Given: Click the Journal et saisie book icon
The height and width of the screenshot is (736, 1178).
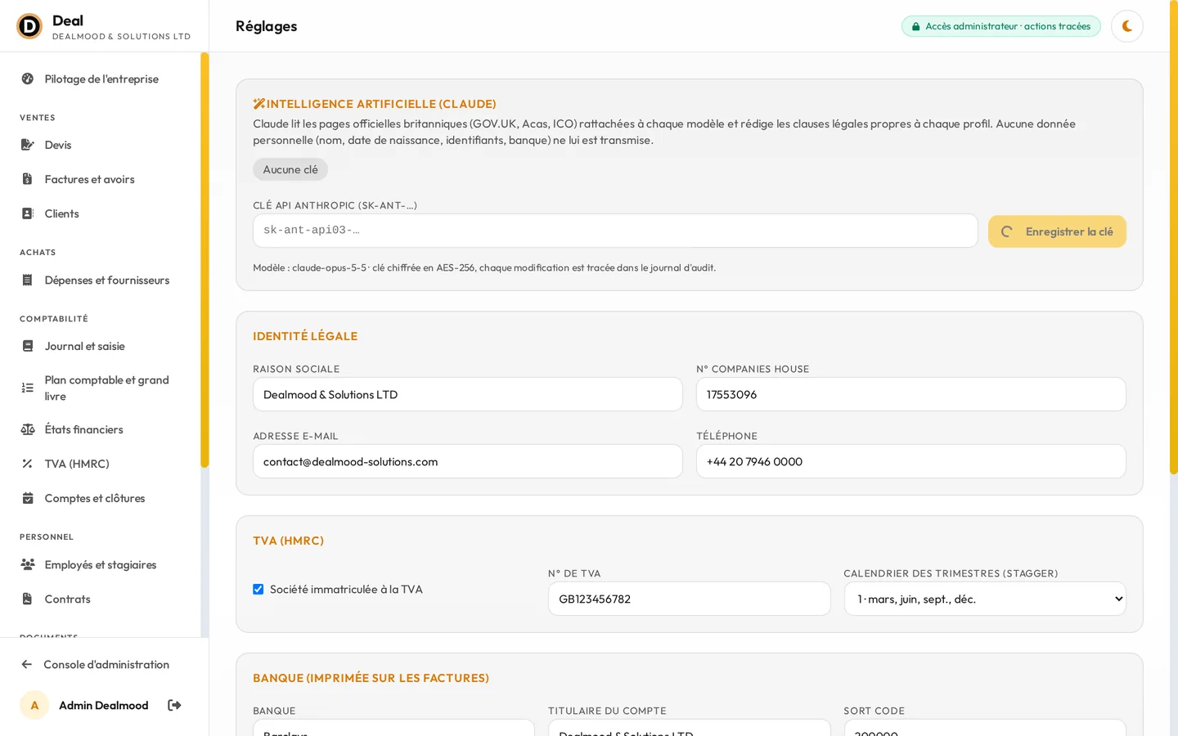Looking at the screenshot, I should tap(27, 346).
